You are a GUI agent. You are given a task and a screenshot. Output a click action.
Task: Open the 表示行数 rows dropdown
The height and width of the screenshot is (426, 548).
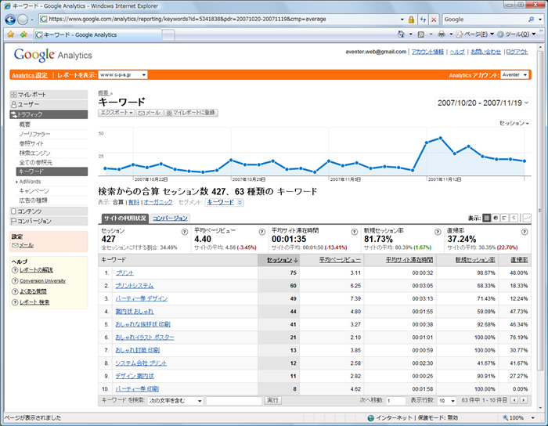point(447,400)
